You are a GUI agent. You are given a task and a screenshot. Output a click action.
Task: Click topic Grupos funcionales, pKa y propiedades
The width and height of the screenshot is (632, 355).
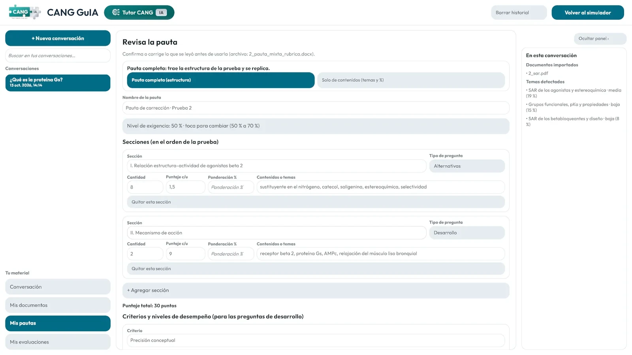pos(573,107)
